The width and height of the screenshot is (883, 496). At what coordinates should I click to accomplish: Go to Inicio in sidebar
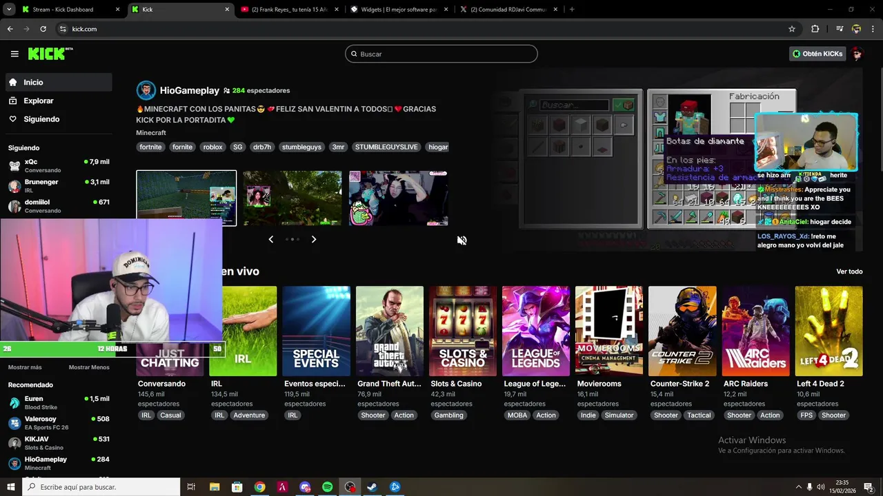pyautogui.click(x=58, y=82)
